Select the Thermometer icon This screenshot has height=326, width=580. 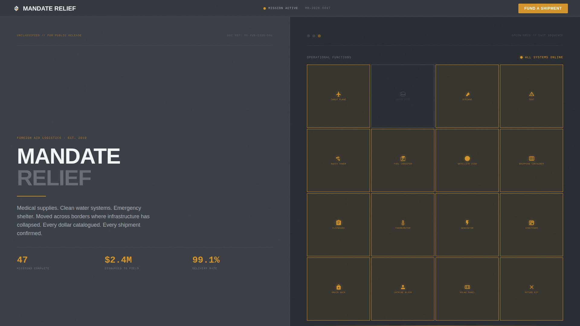[x=403, y=223]
